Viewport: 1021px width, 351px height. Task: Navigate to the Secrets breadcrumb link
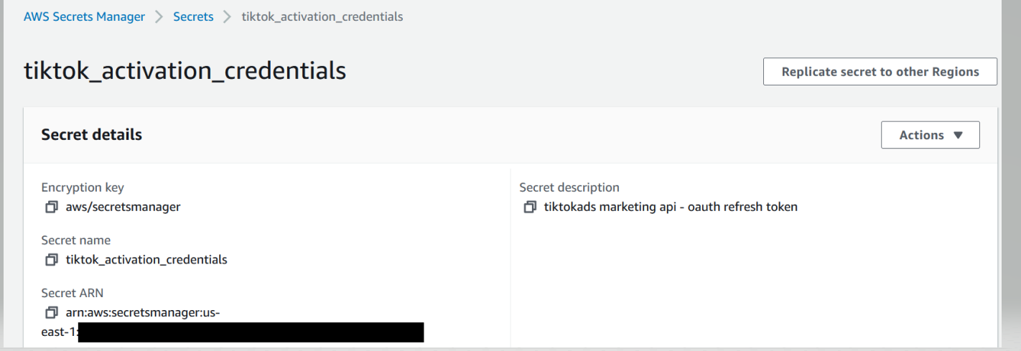click(193, 17)
